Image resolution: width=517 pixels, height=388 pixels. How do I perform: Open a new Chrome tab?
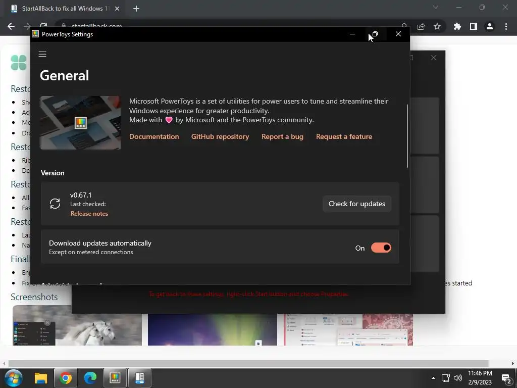(x=136, y=9)
